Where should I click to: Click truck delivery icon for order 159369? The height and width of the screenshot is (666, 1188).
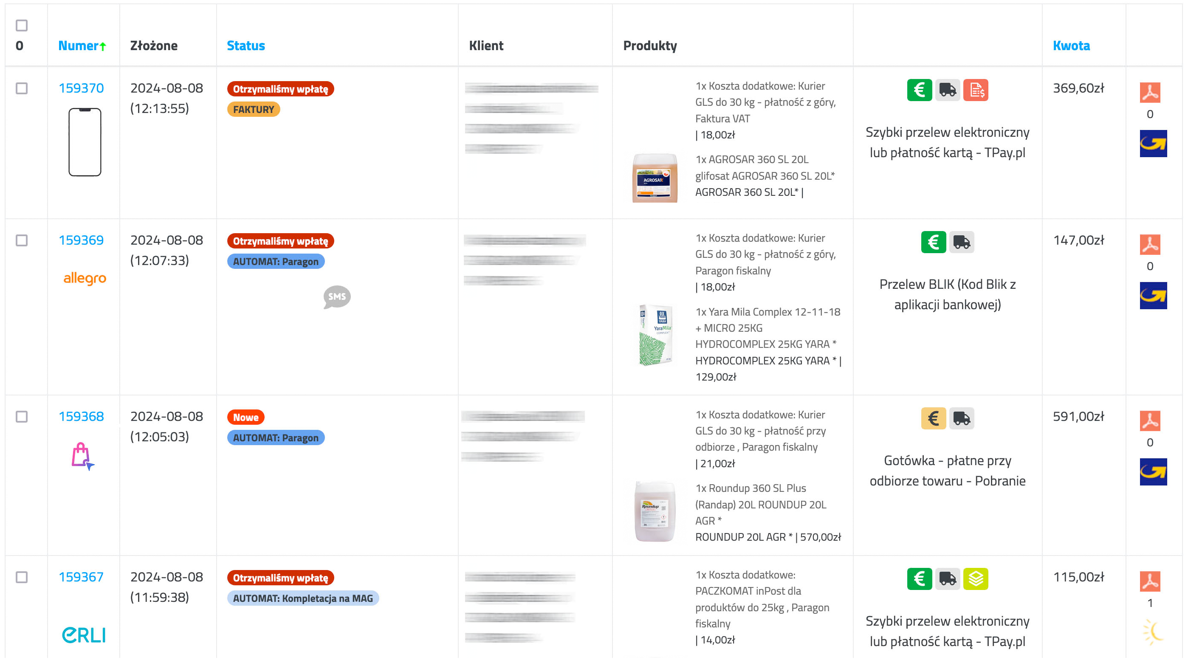point(962,242)
